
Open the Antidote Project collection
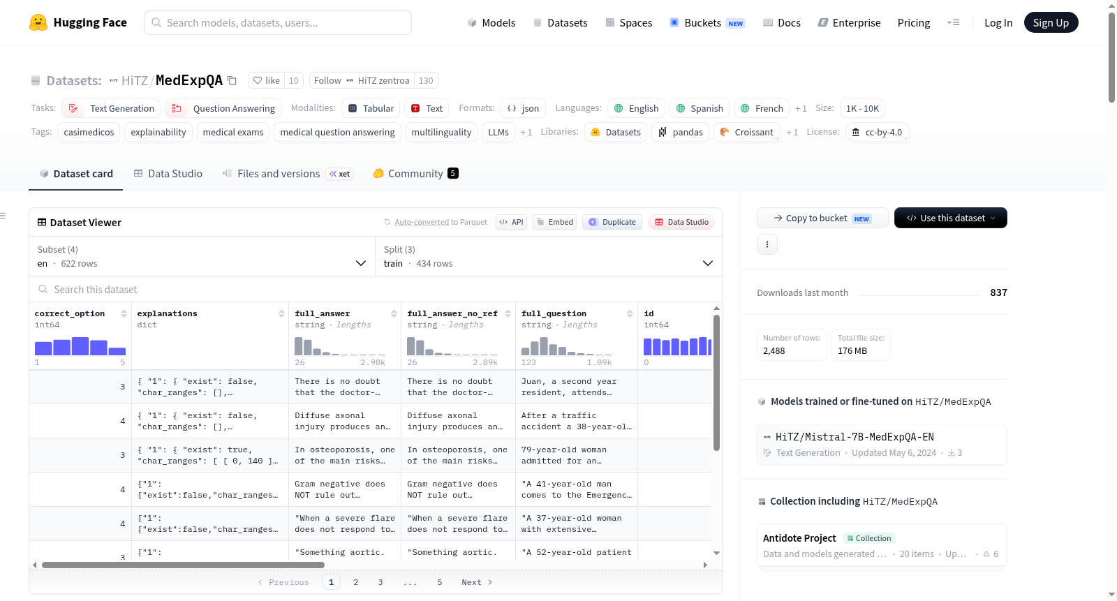[x=882, y=545]
